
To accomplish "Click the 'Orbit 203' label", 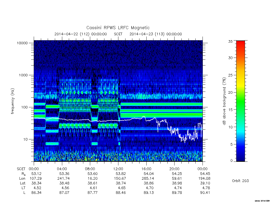I will 240,181.
